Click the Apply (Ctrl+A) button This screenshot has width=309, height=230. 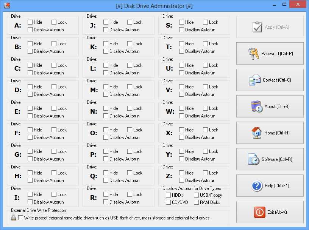point(270,27)
